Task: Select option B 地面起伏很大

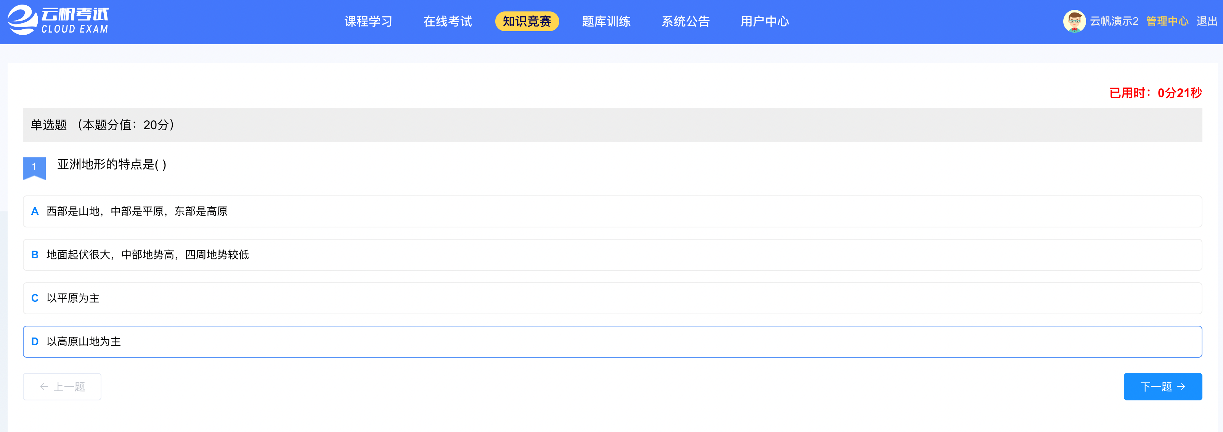Action: coord(612,254)
